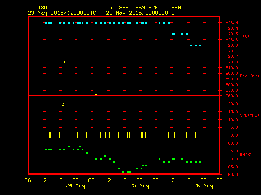261x195 pixels.
Task: Click the yellow pressure point on 560 line
Action: point(96,95)
